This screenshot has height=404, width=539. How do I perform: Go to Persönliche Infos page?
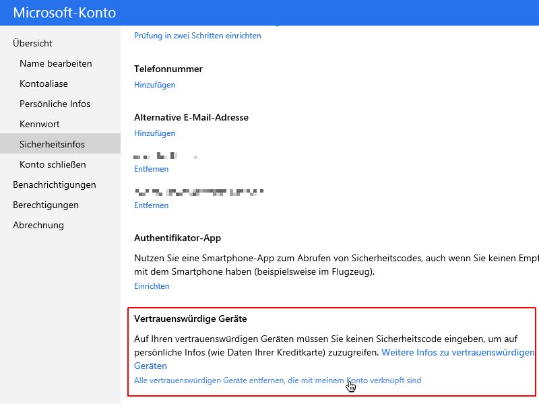pos(55,104)
